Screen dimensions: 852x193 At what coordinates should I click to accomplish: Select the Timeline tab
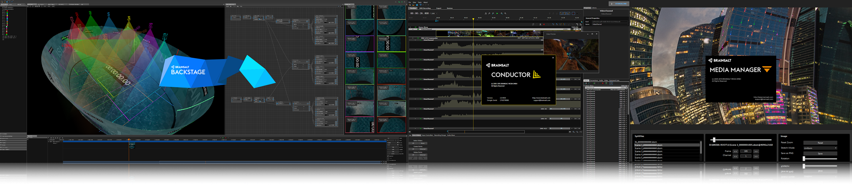click(413, 8)
